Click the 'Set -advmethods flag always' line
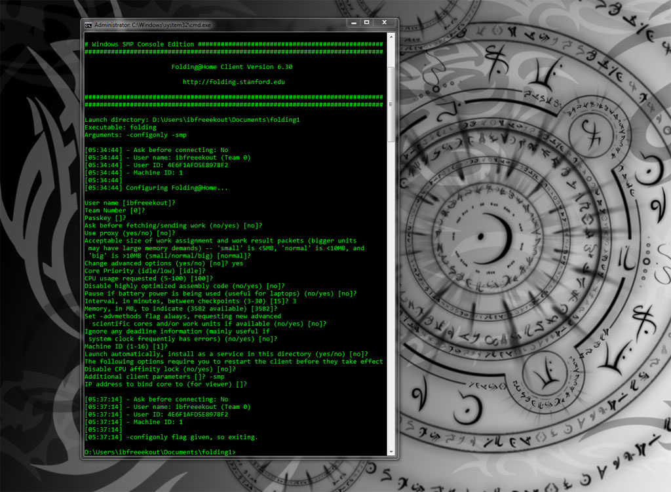The height and width of the screenshot is (492, 671). [x=183, y=316]
